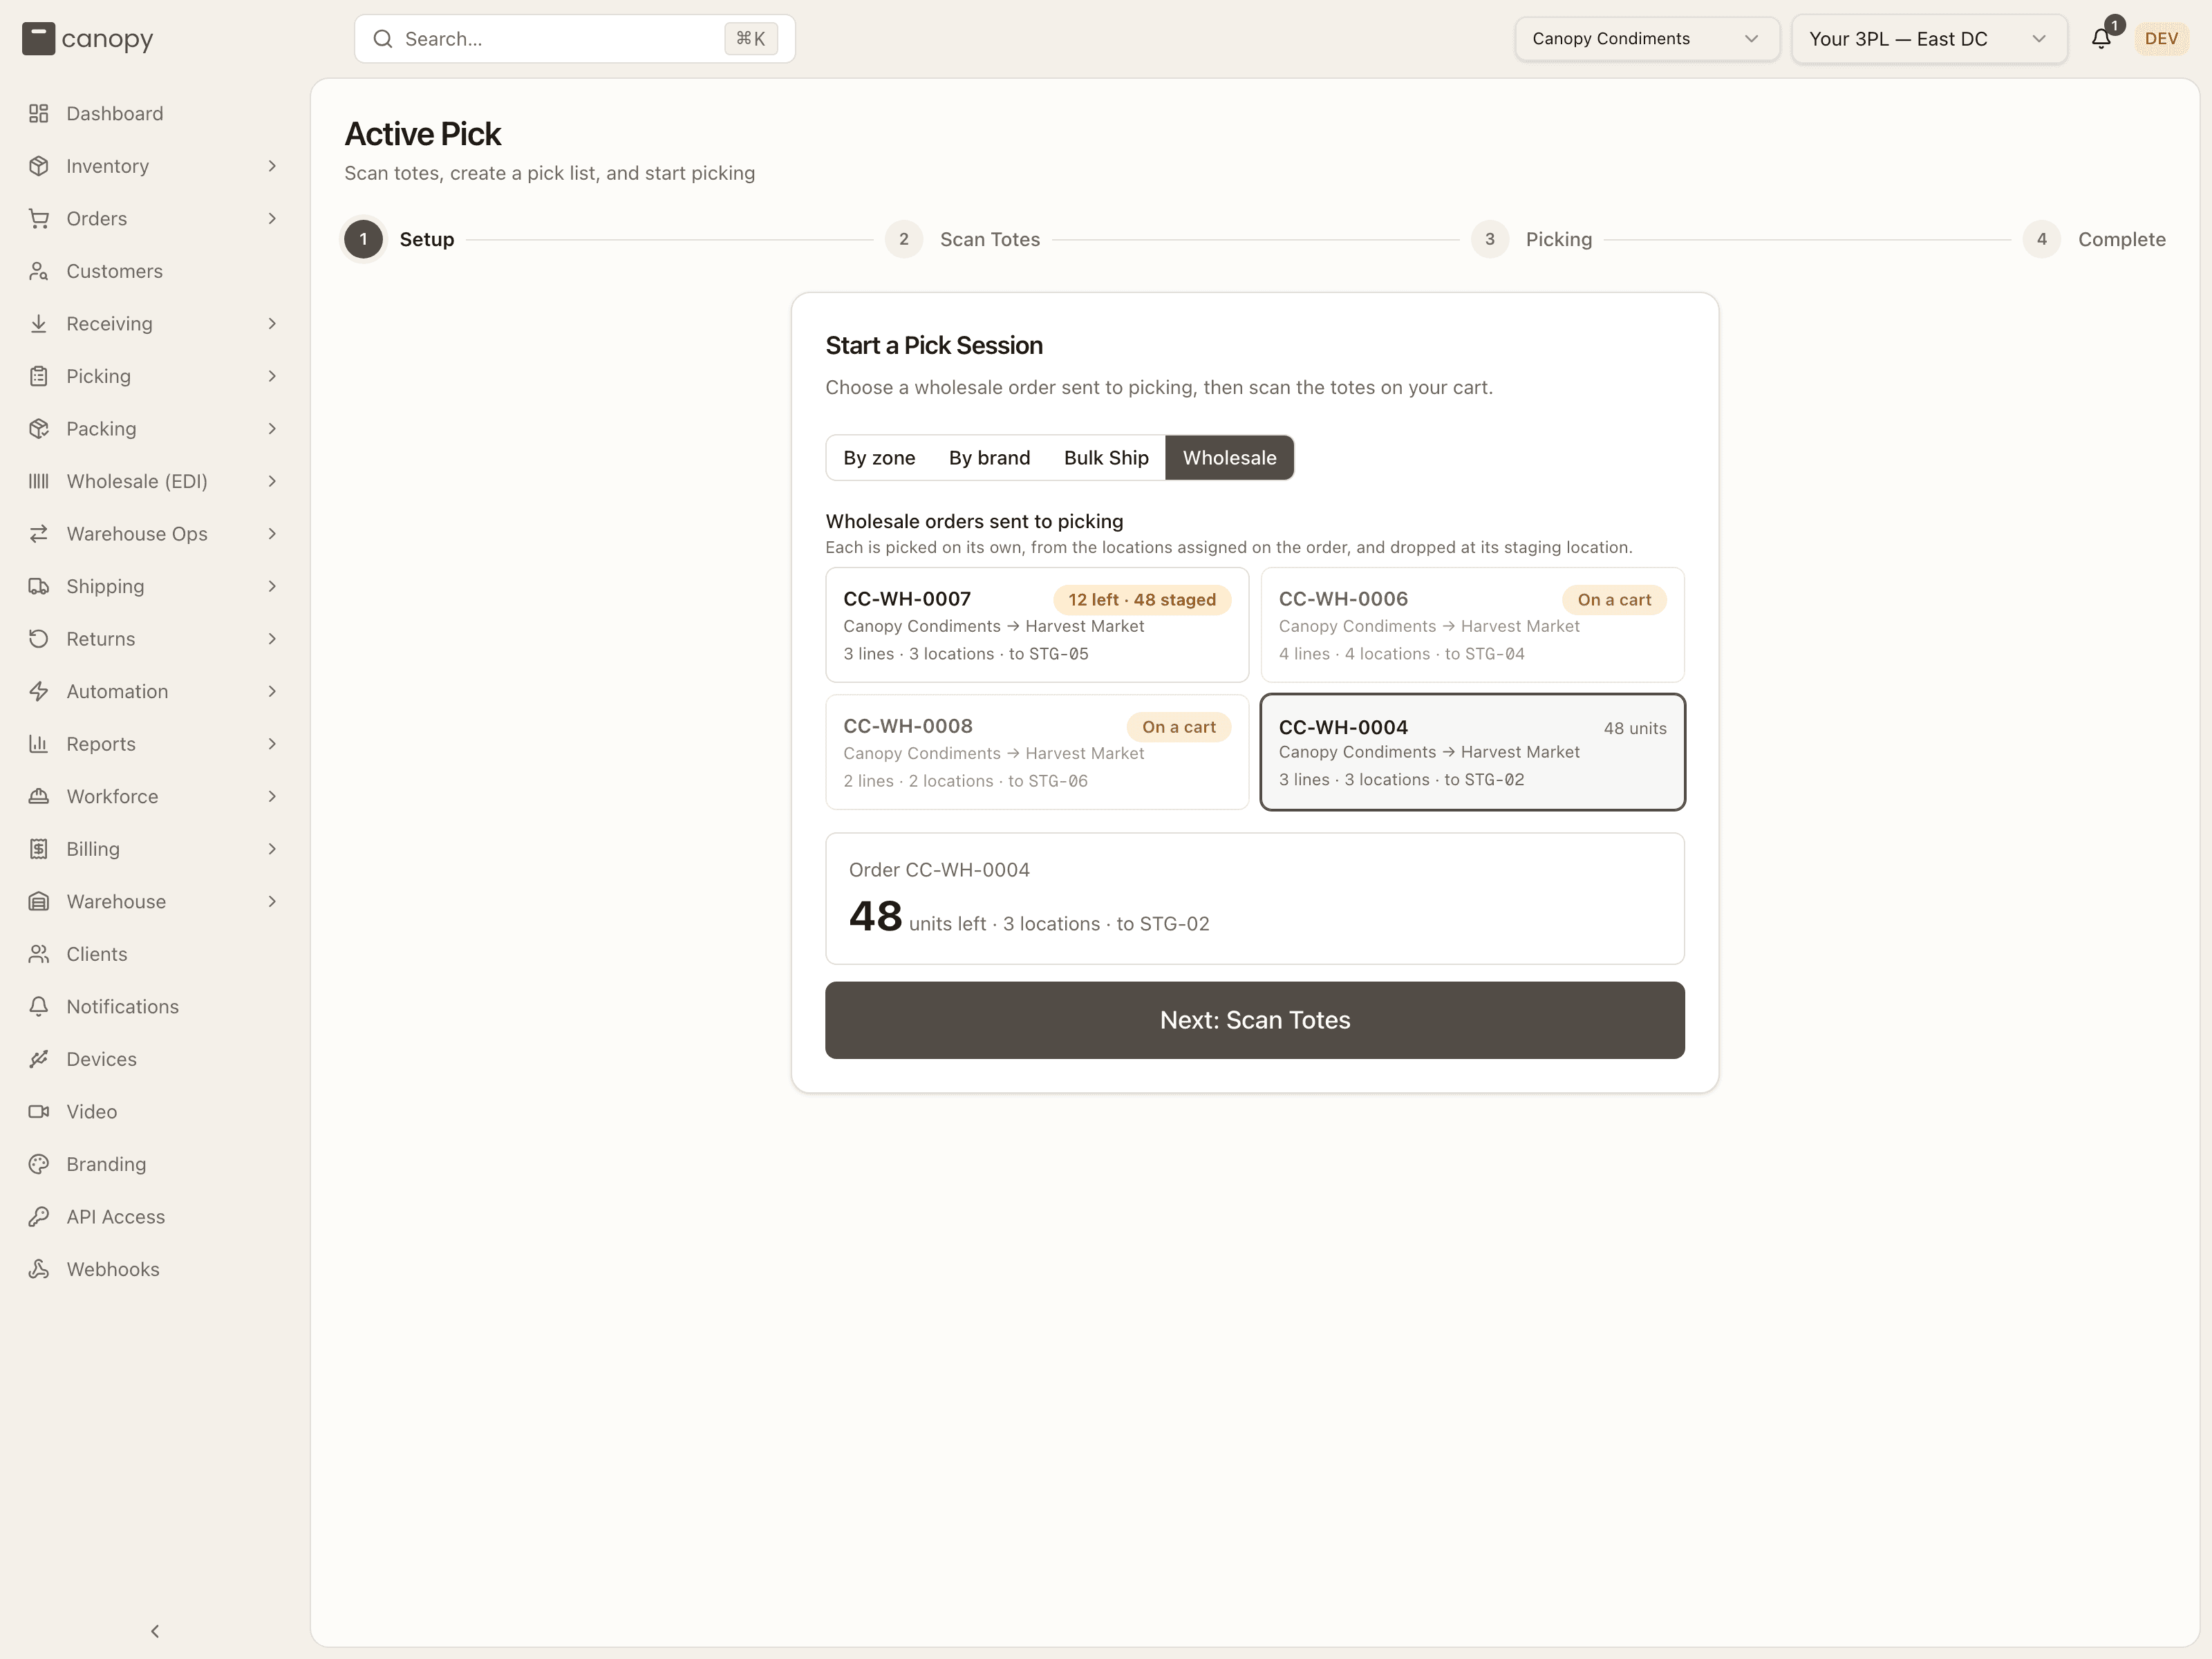
Task: Open the Dashboard icon in sidebar
Action: point(39,114)
